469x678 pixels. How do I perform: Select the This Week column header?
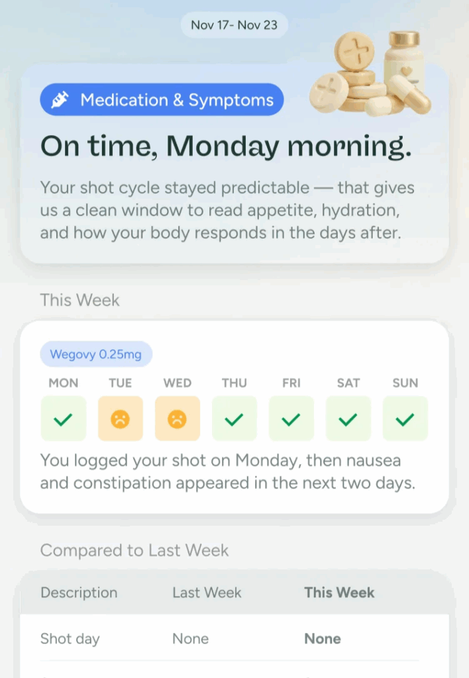[339, 593]
